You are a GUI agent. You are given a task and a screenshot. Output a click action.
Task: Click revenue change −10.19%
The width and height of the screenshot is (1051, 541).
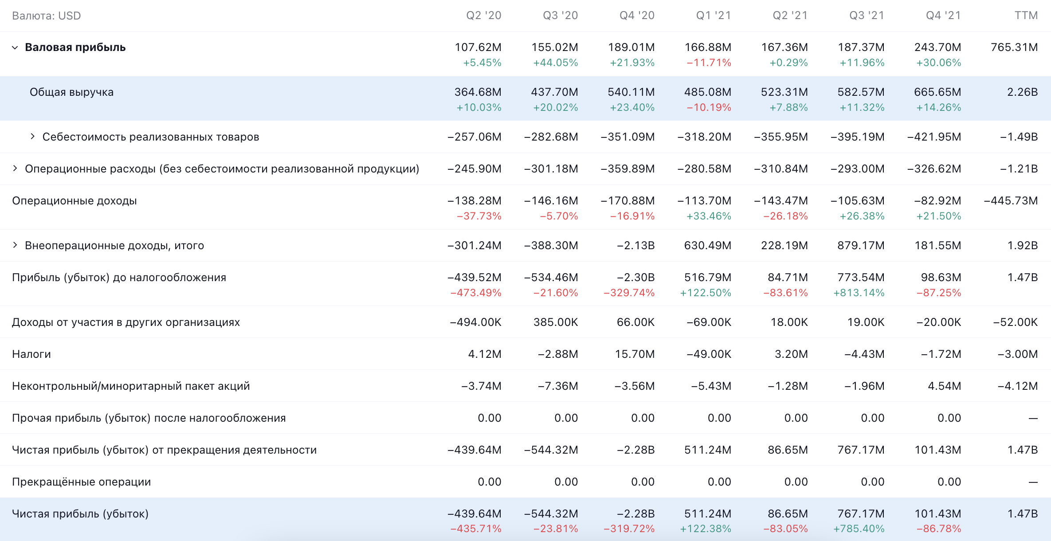[709, 107]
